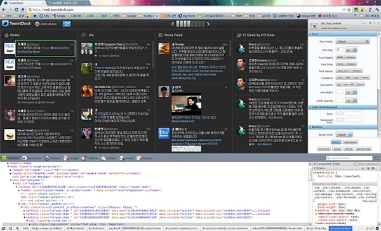Open the blue compose tweet button
This screenshot has height=231, width=381.
pos(67,24)
